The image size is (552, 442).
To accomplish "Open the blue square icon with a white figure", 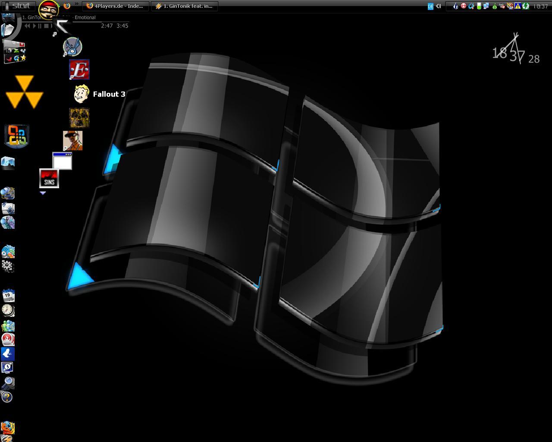I will [7, 354].
